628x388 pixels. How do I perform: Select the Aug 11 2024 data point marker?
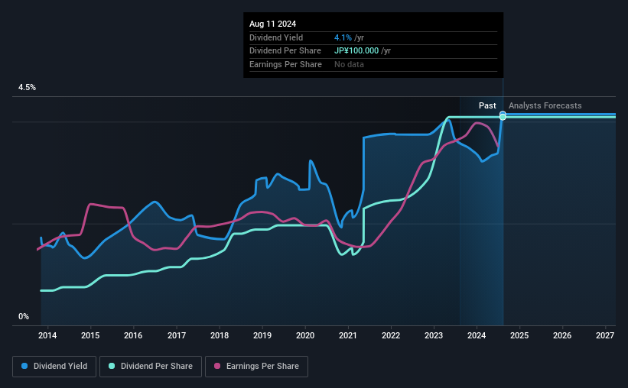[503, 115]
